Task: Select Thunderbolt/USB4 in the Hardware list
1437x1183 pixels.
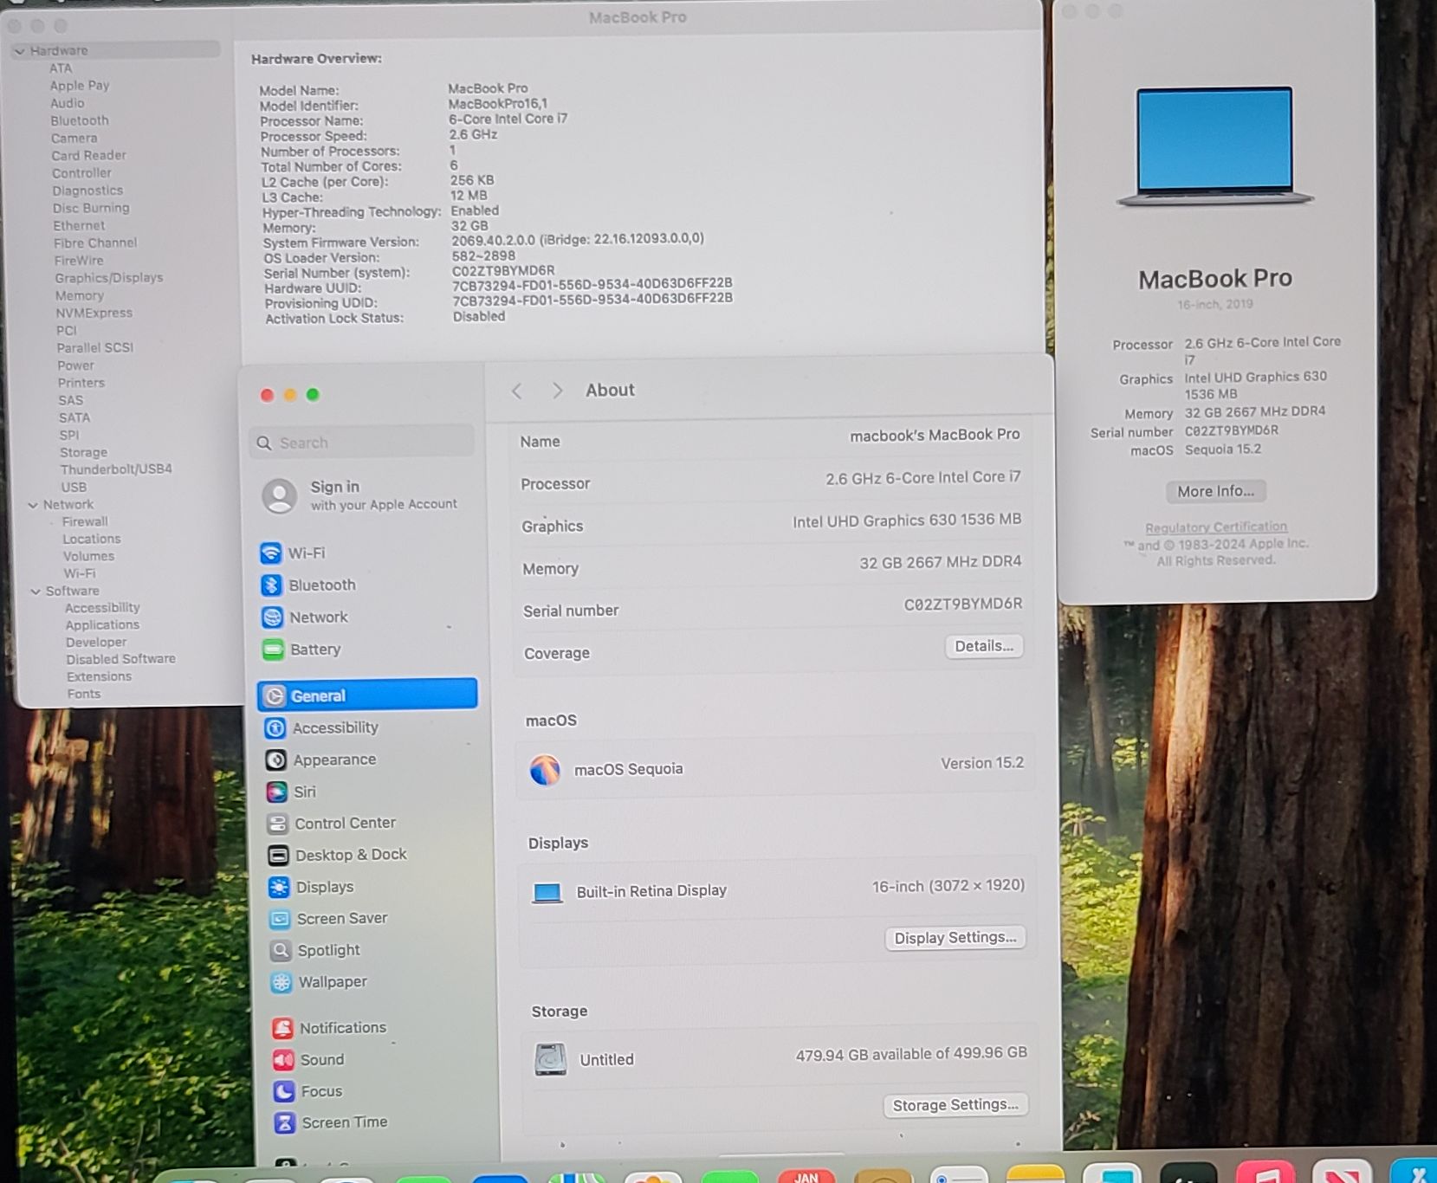Action: (x=115, y=469)
